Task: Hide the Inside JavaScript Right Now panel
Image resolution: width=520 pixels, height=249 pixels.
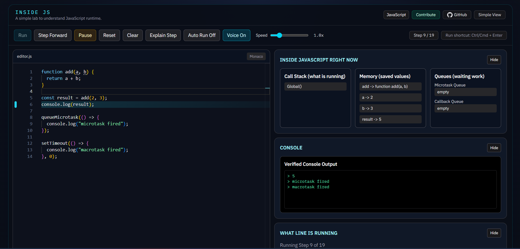Action: (494, 60)
